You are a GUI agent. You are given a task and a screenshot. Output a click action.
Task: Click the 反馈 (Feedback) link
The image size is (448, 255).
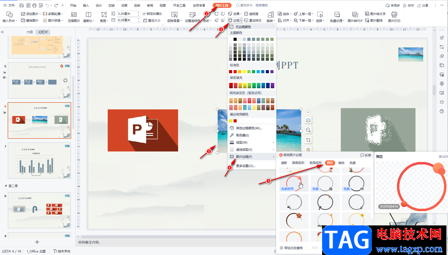coord(366,155)
